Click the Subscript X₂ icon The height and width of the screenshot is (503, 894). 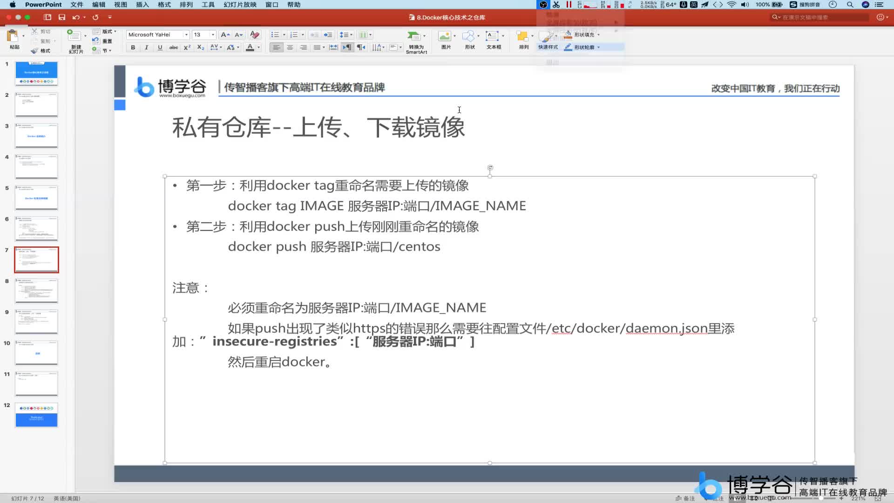pos(201,48)
